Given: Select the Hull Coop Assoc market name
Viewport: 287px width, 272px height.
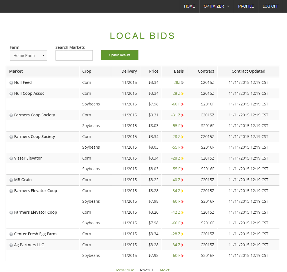Looking at the screenshot, I should 29,93.
